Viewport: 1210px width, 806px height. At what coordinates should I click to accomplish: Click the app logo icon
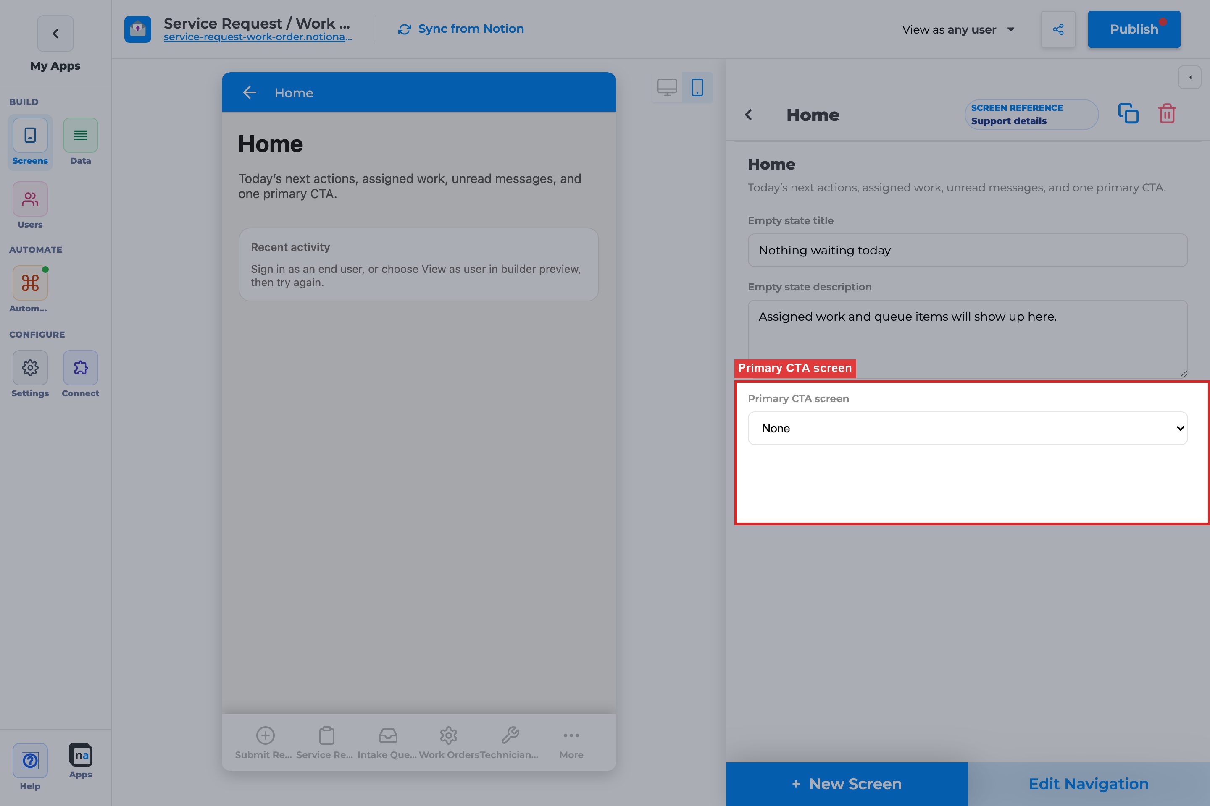(x=137, y=29)
